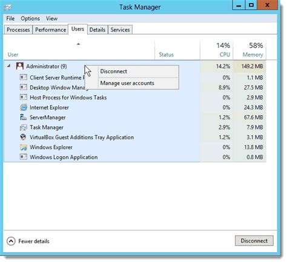
Task: Collapse the Administrator user tree
Action: [x=9, y=66]
